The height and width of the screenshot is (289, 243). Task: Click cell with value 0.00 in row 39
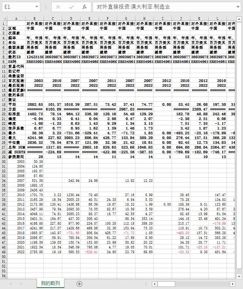click(162, 204)
